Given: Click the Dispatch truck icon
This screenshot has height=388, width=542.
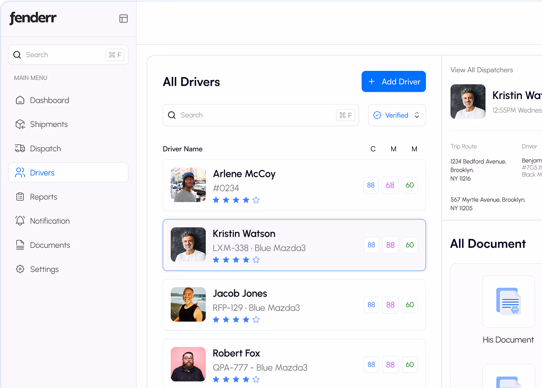Looking at the screenshot, I should pyautogui.click(x=20, y=149).
